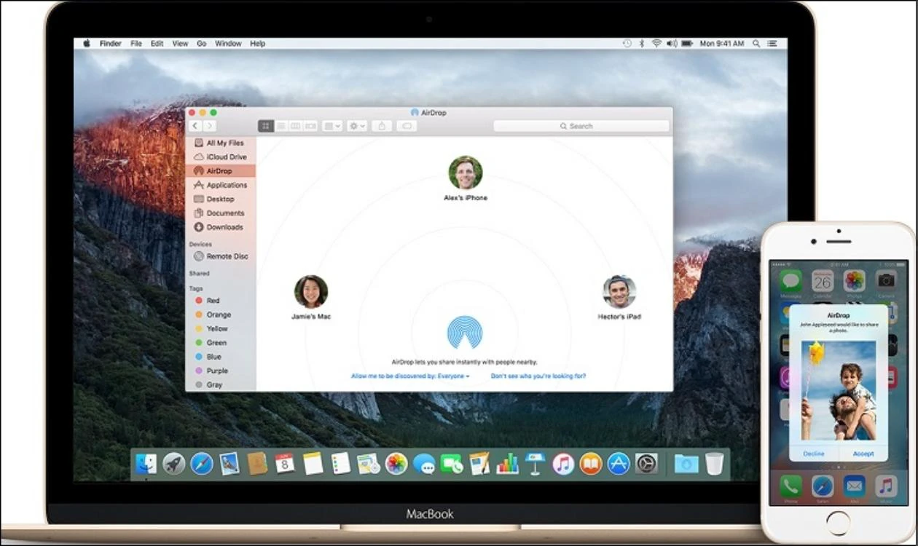Open System Preferences gear in Dock
918x546 pixels.
click(x=646, y=463)
